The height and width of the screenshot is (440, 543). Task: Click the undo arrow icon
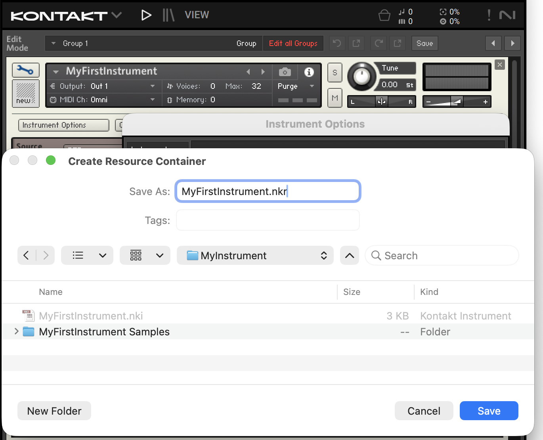[337, 43]
